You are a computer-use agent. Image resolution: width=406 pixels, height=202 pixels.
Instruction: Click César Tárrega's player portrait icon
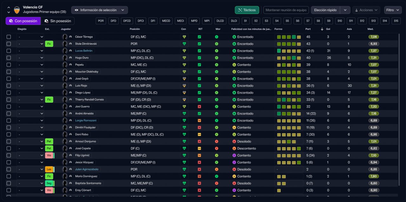point(65,37)
